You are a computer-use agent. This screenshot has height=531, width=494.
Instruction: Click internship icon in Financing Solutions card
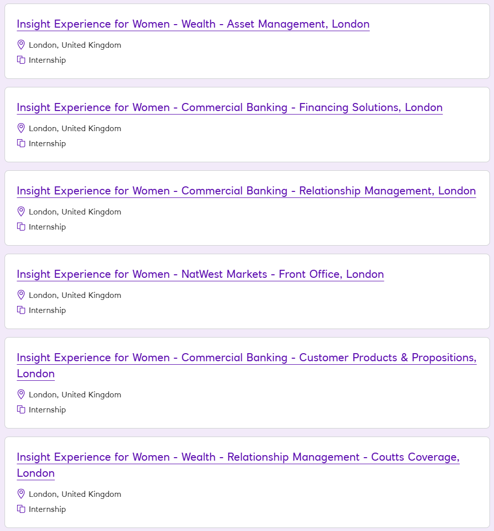click(x=21, y=143)
